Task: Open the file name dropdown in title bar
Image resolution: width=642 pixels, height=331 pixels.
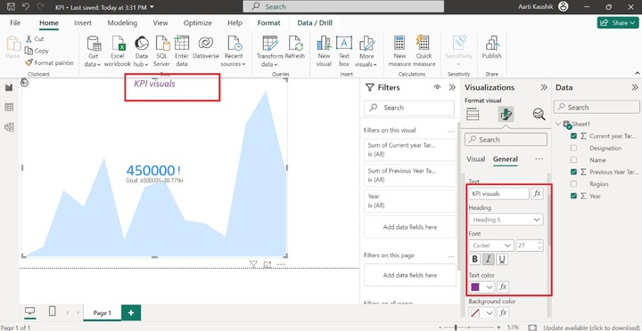Action: coord(152,7)
